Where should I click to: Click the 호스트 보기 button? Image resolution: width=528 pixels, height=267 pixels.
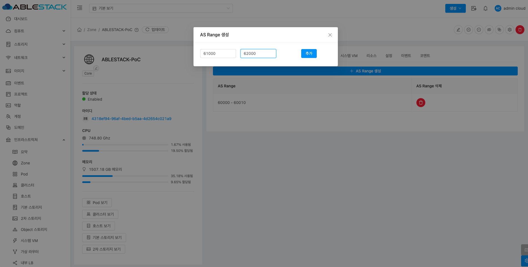[x=99, y=226]
